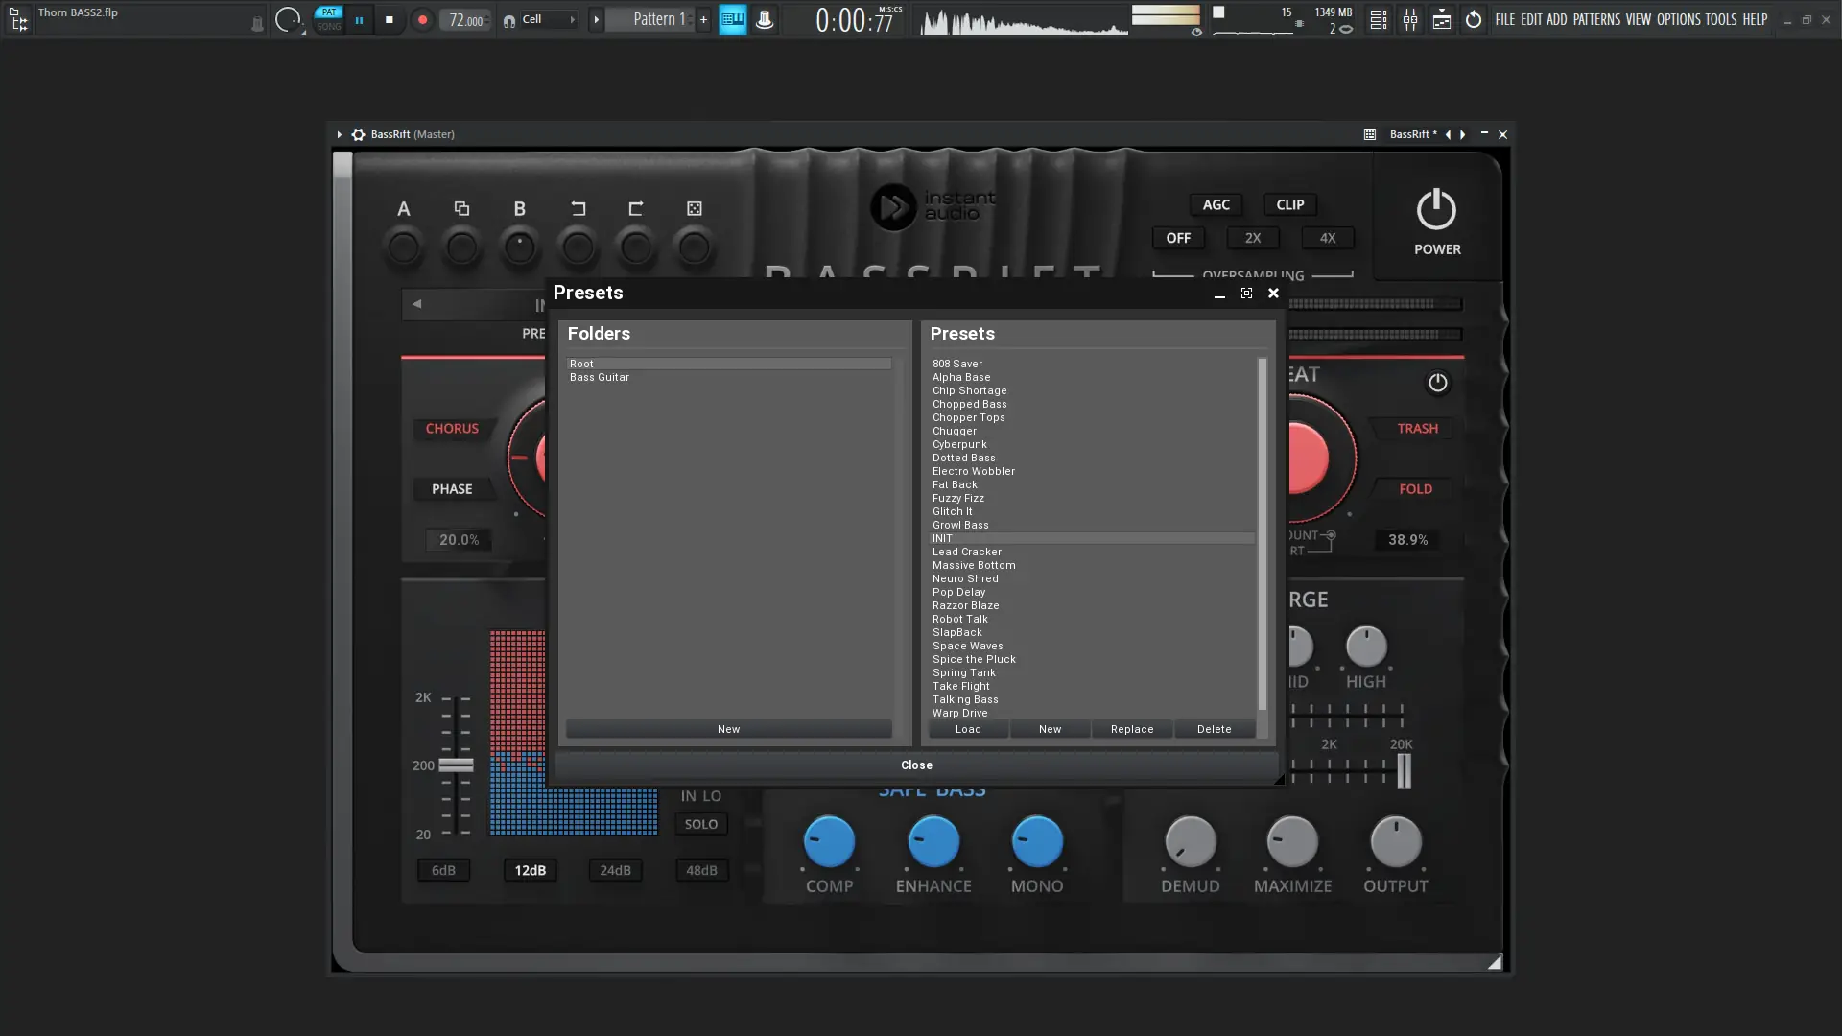The width and height of the screenshot is (1842, 1036).
Task: Toggle the BassRift POWER button
Action: (1436, 211)
